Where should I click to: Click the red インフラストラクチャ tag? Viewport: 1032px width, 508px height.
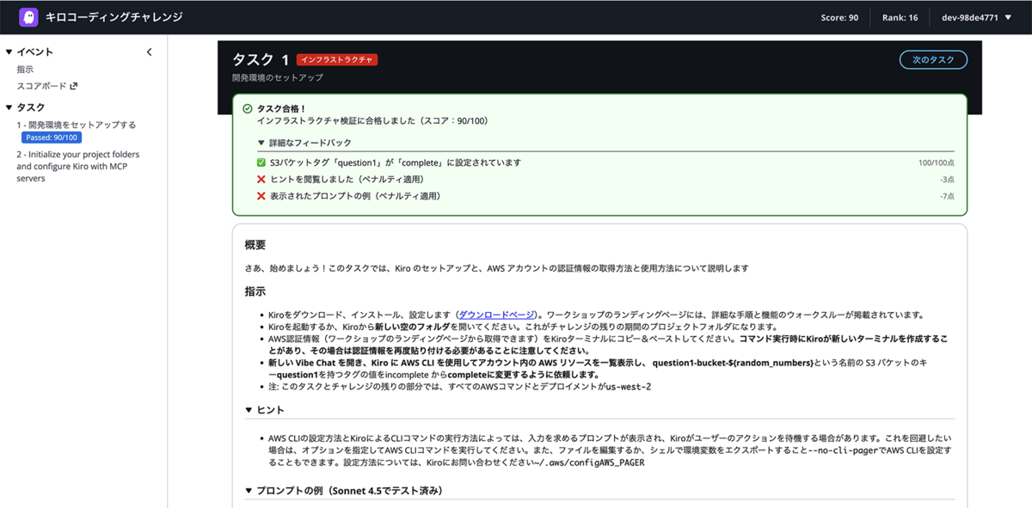click(x=337, y=60)
